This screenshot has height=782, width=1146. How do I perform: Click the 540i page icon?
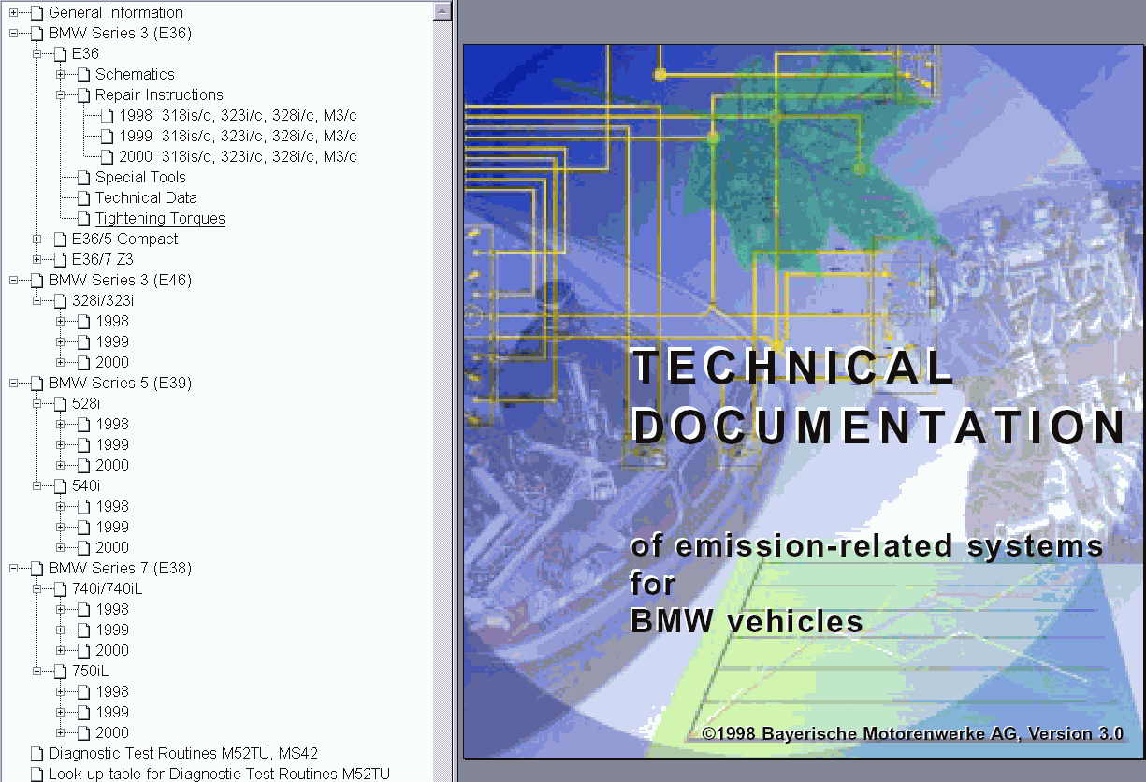click(x=60, y=486)
